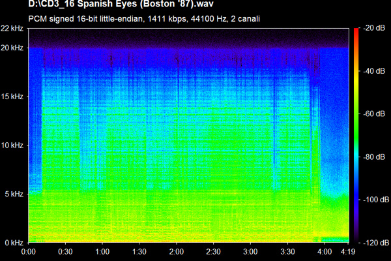Click the '2:00' time axis label
The image size is (391, 261).
coord(177,251)
